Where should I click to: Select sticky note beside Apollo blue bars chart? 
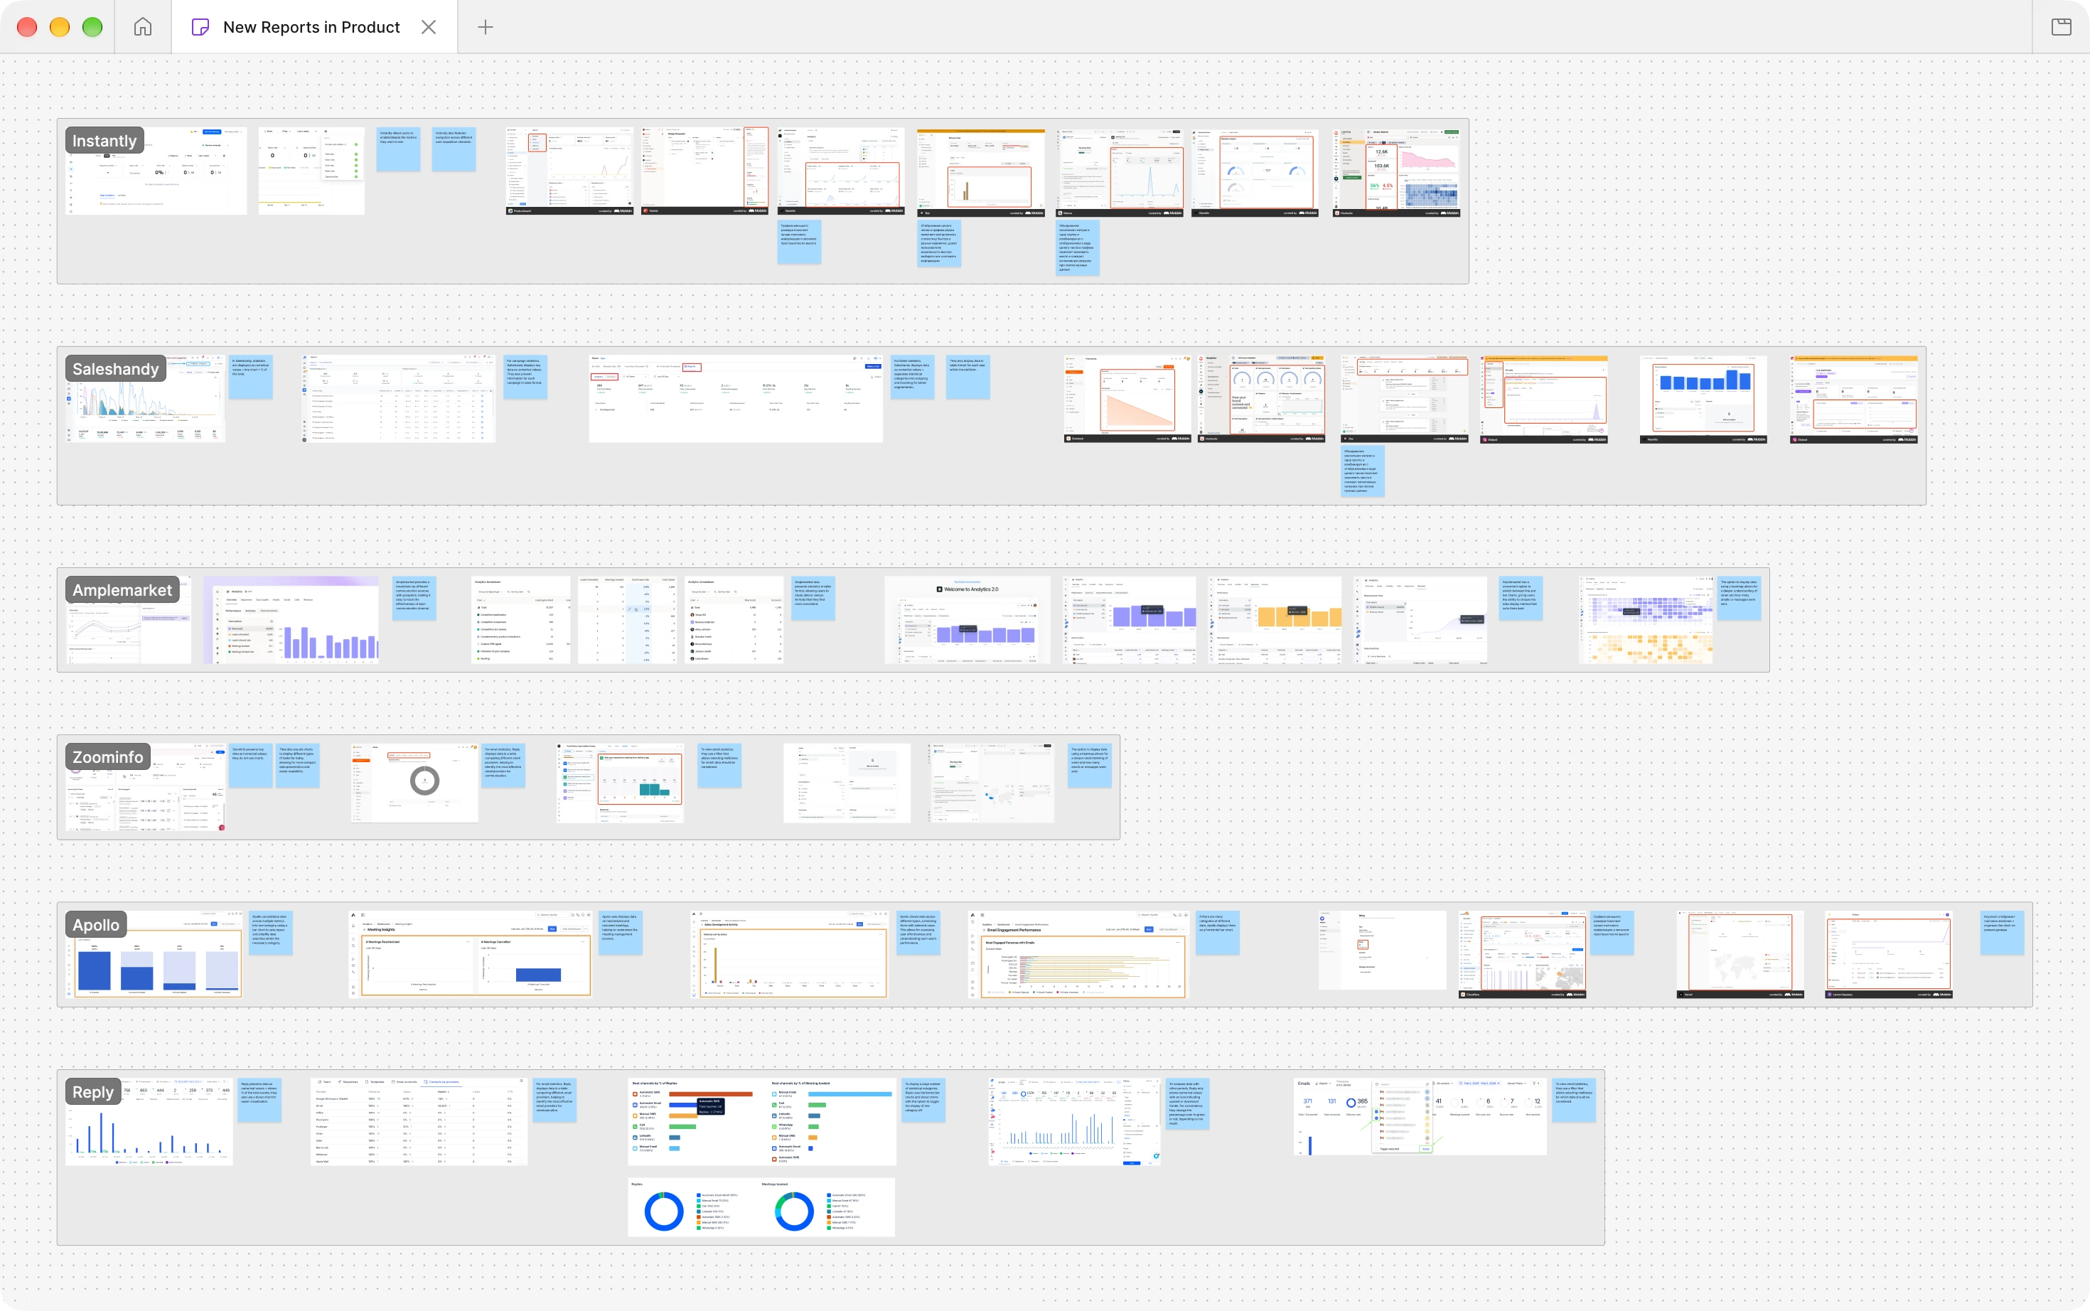coord(270,933)
